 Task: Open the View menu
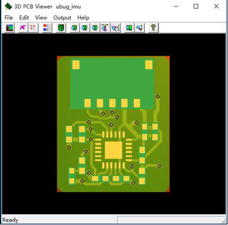pos(41,18)
